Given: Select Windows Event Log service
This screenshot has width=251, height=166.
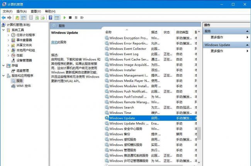Looking at the screenshot, I should click(x=151, y=54).
